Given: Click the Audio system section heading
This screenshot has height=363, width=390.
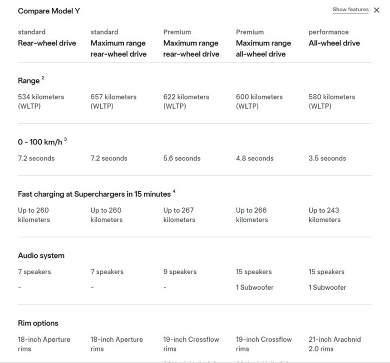Looking at the screenshot, I should [x=41, y=255].
